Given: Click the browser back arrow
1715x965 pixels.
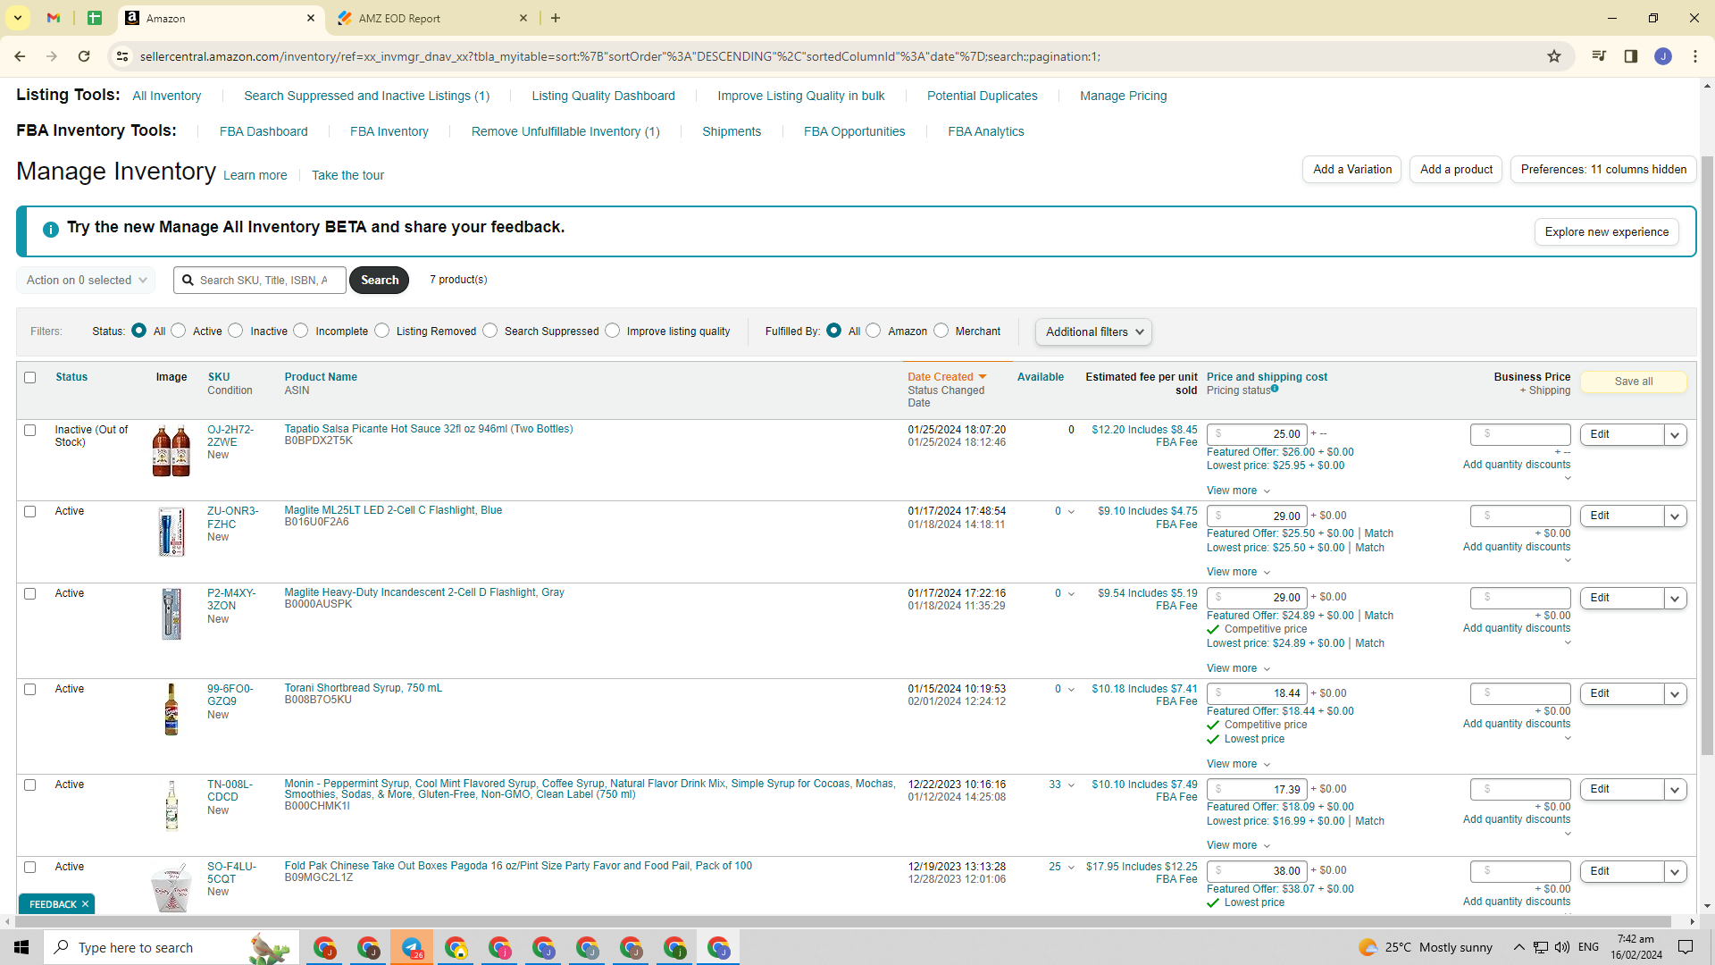Looking at the screenshot, I should pos(20,56).
